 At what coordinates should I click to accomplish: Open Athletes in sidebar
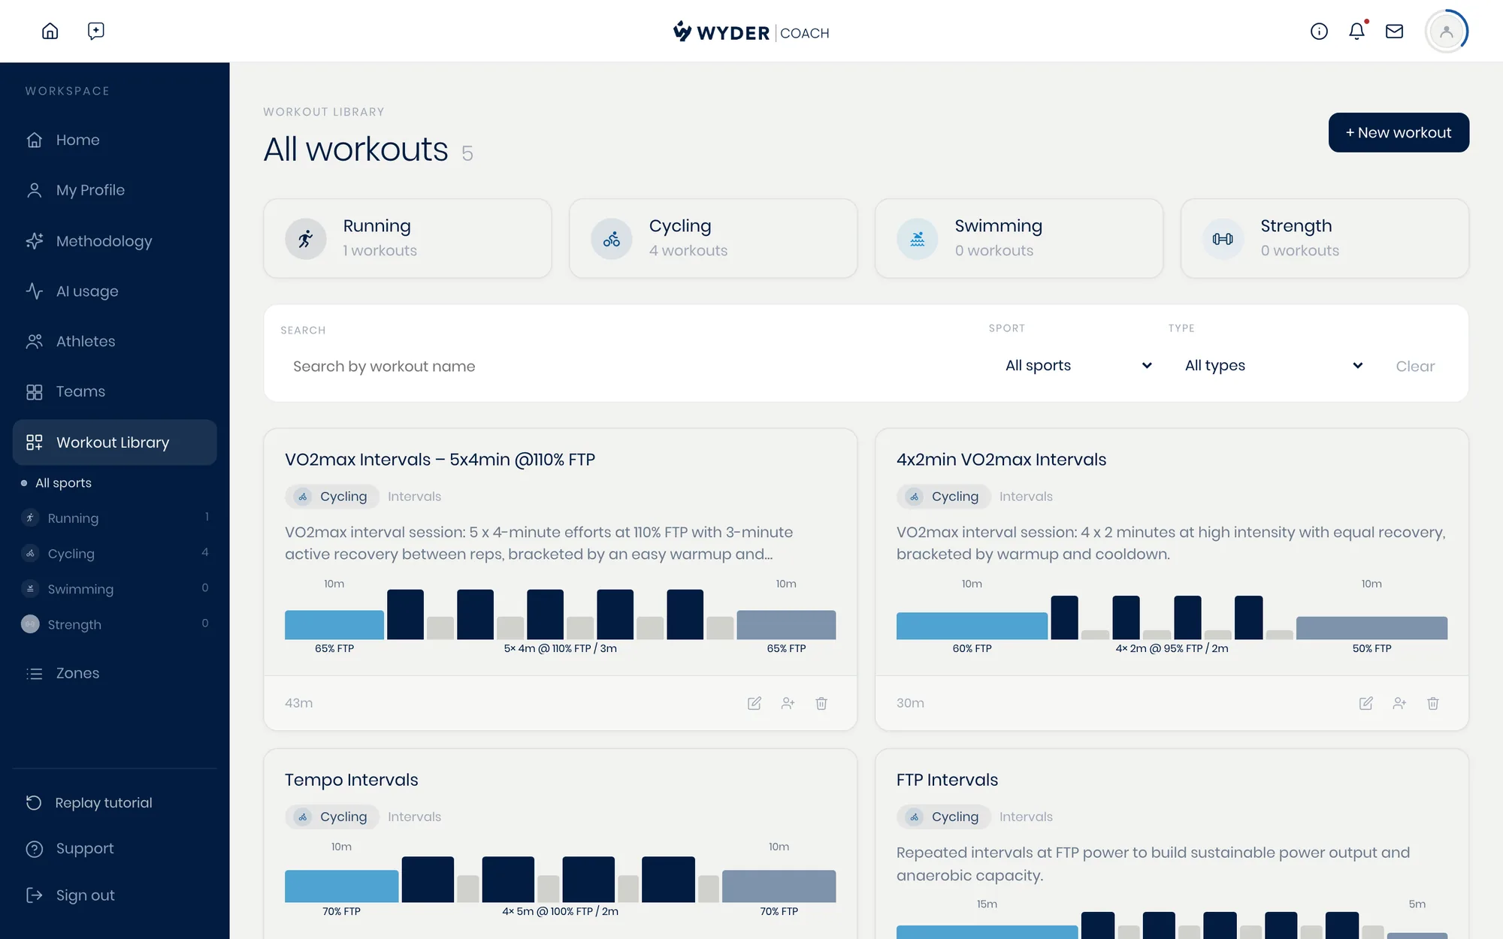click(115, 341)
